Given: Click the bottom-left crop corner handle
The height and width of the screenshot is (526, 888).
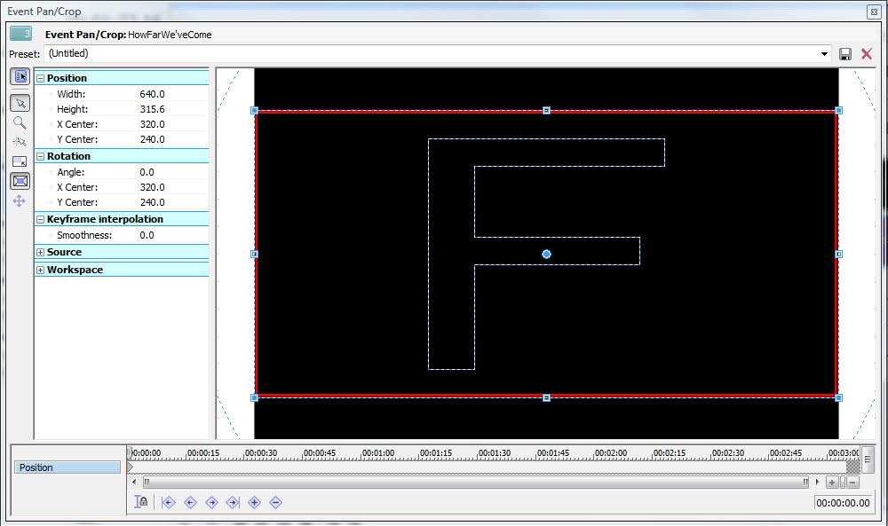Looking at the screenshot, I should coord(254,398).
